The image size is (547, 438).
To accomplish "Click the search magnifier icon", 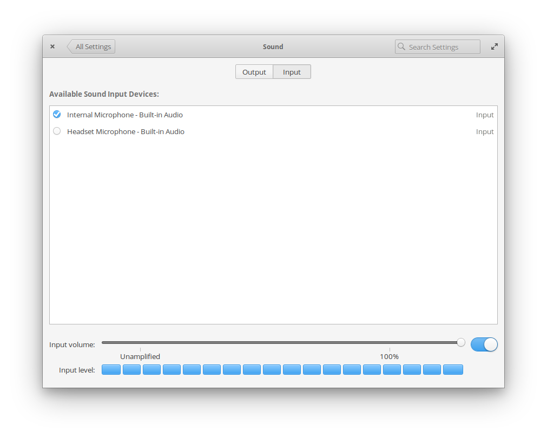I will 401,47.
